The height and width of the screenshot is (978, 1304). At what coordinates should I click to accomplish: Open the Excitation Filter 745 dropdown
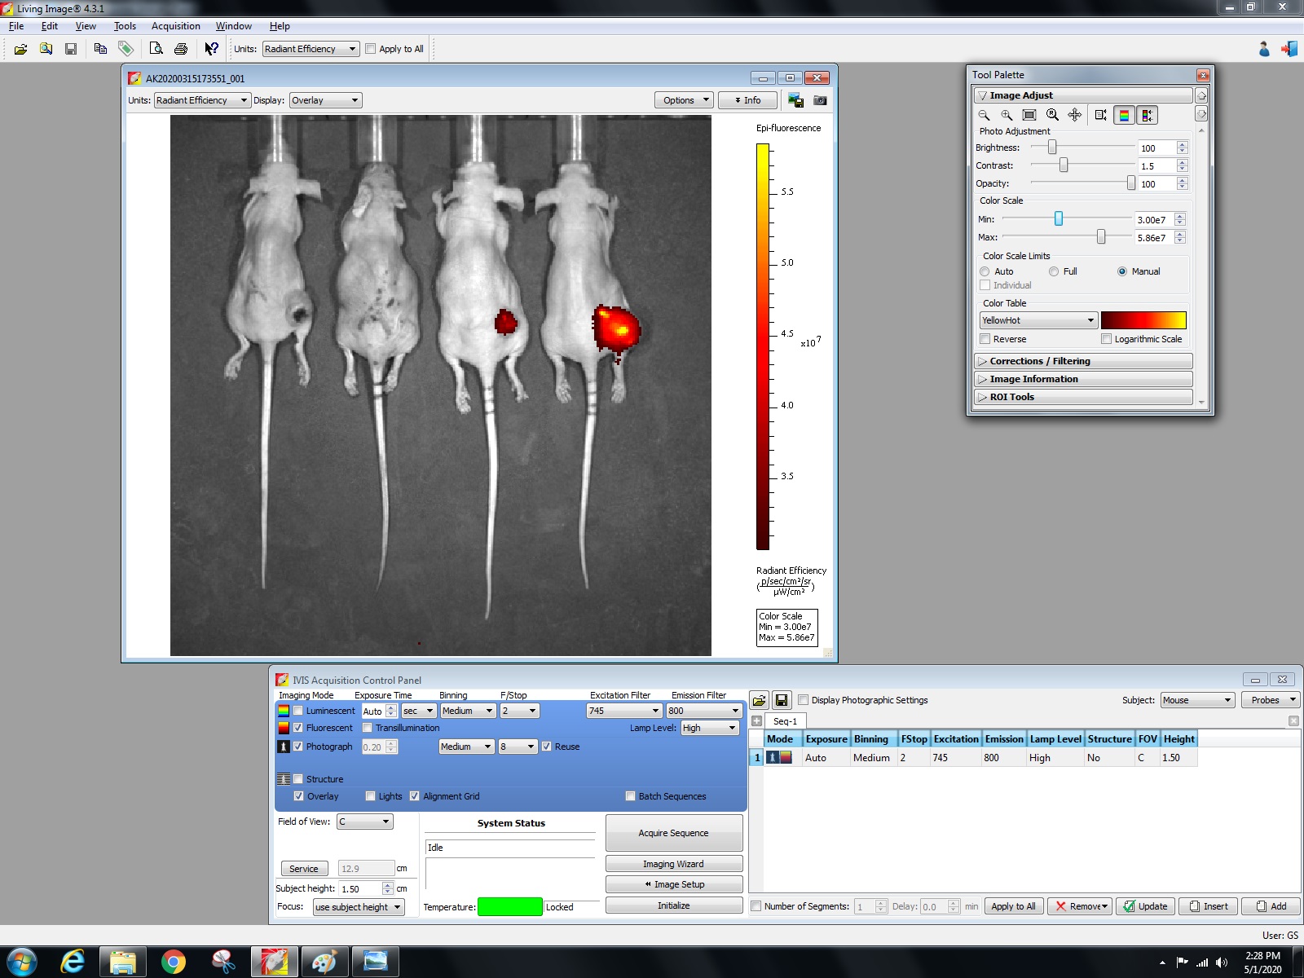tap(623, 711)
